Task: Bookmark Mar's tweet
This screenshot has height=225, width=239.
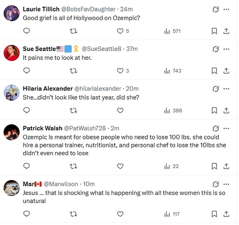Action: tap(214, 214)
